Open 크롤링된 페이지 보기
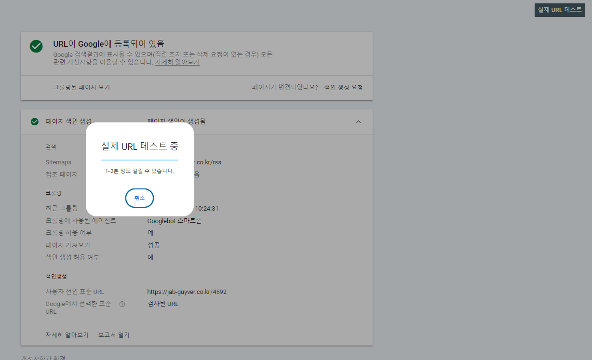 tap(81, 87)
